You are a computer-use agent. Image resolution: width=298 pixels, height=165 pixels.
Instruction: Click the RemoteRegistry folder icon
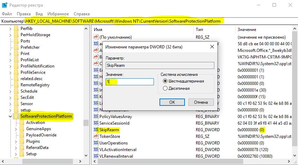pos(16,85)
